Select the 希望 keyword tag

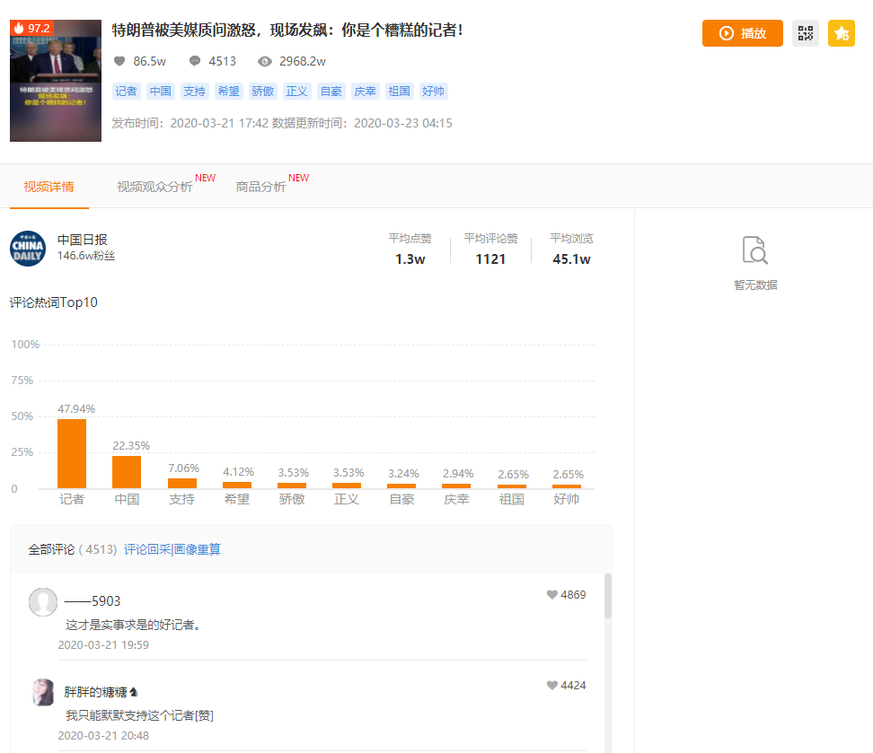[x=229, y=92]
